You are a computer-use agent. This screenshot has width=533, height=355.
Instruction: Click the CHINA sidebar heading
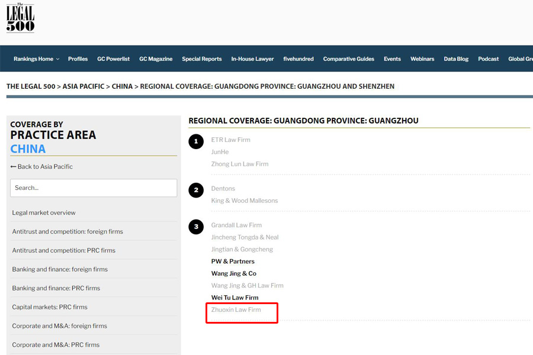point(28,149)
